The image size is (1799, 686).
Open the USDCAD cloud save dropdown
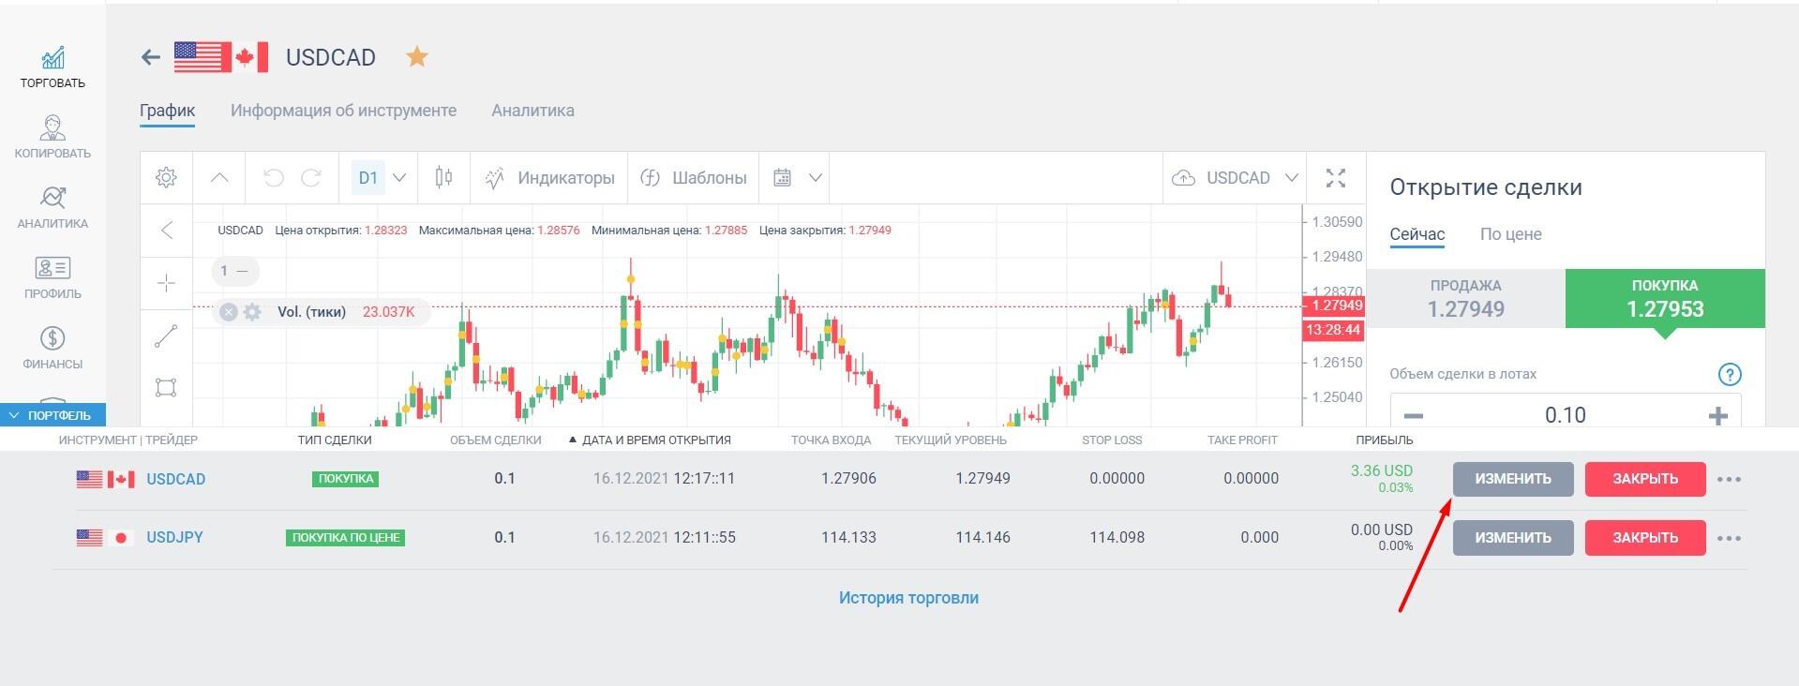coord(1236,178)
